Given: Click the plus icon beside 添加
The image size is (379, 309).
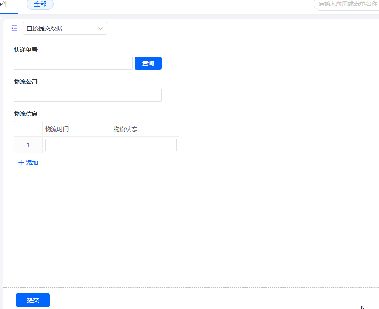Looking at the screenshot, I should pos(21,163).
